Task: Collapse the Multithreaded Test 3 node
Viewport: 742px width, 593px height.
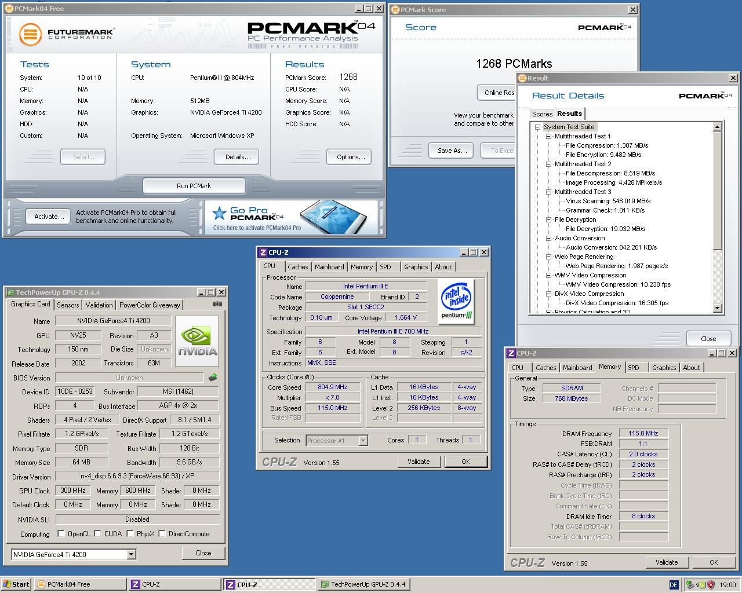Action: click(x=548, y=192)
